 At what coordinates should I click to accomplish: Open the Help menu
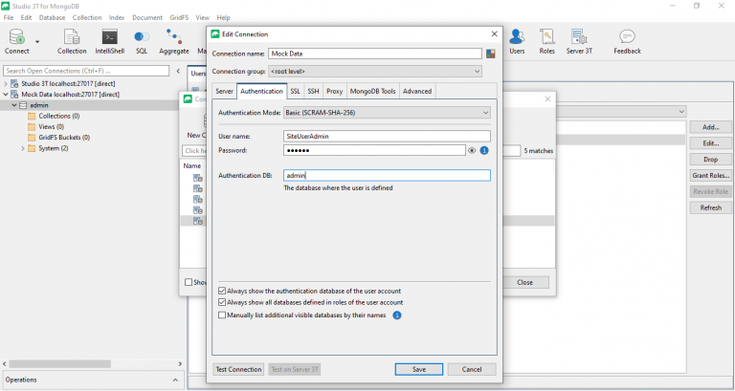click(x=224, y=17)
